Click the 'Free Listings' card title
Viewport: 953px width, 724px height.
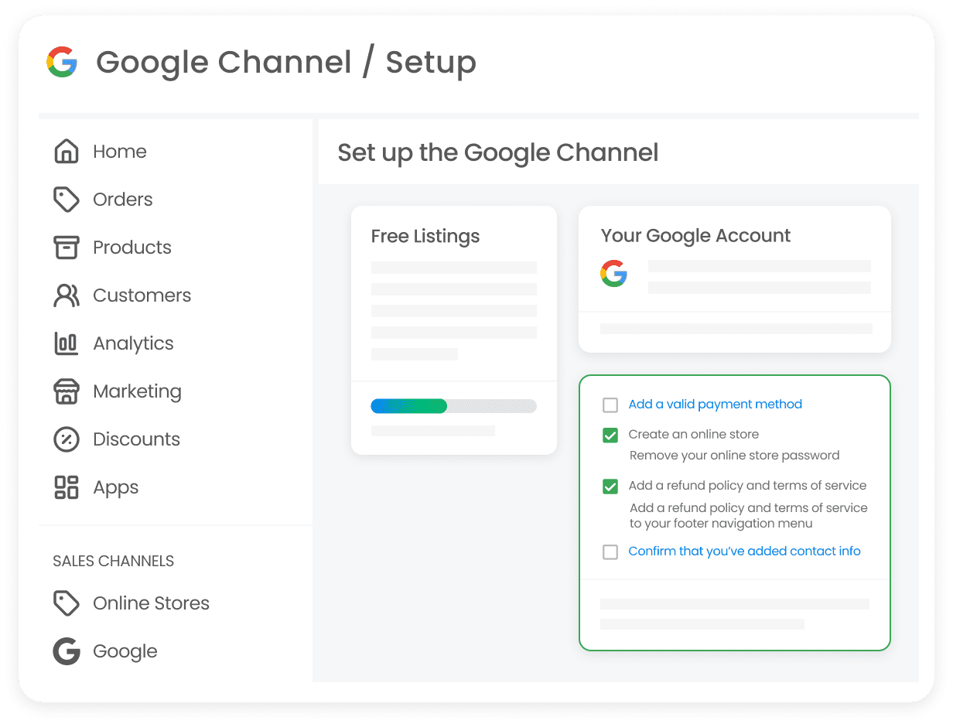425,236
